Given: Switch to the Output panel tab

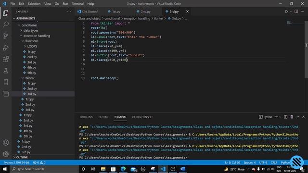Looking at the screenshot, I should pyautogui.click(x=103, y=117).
